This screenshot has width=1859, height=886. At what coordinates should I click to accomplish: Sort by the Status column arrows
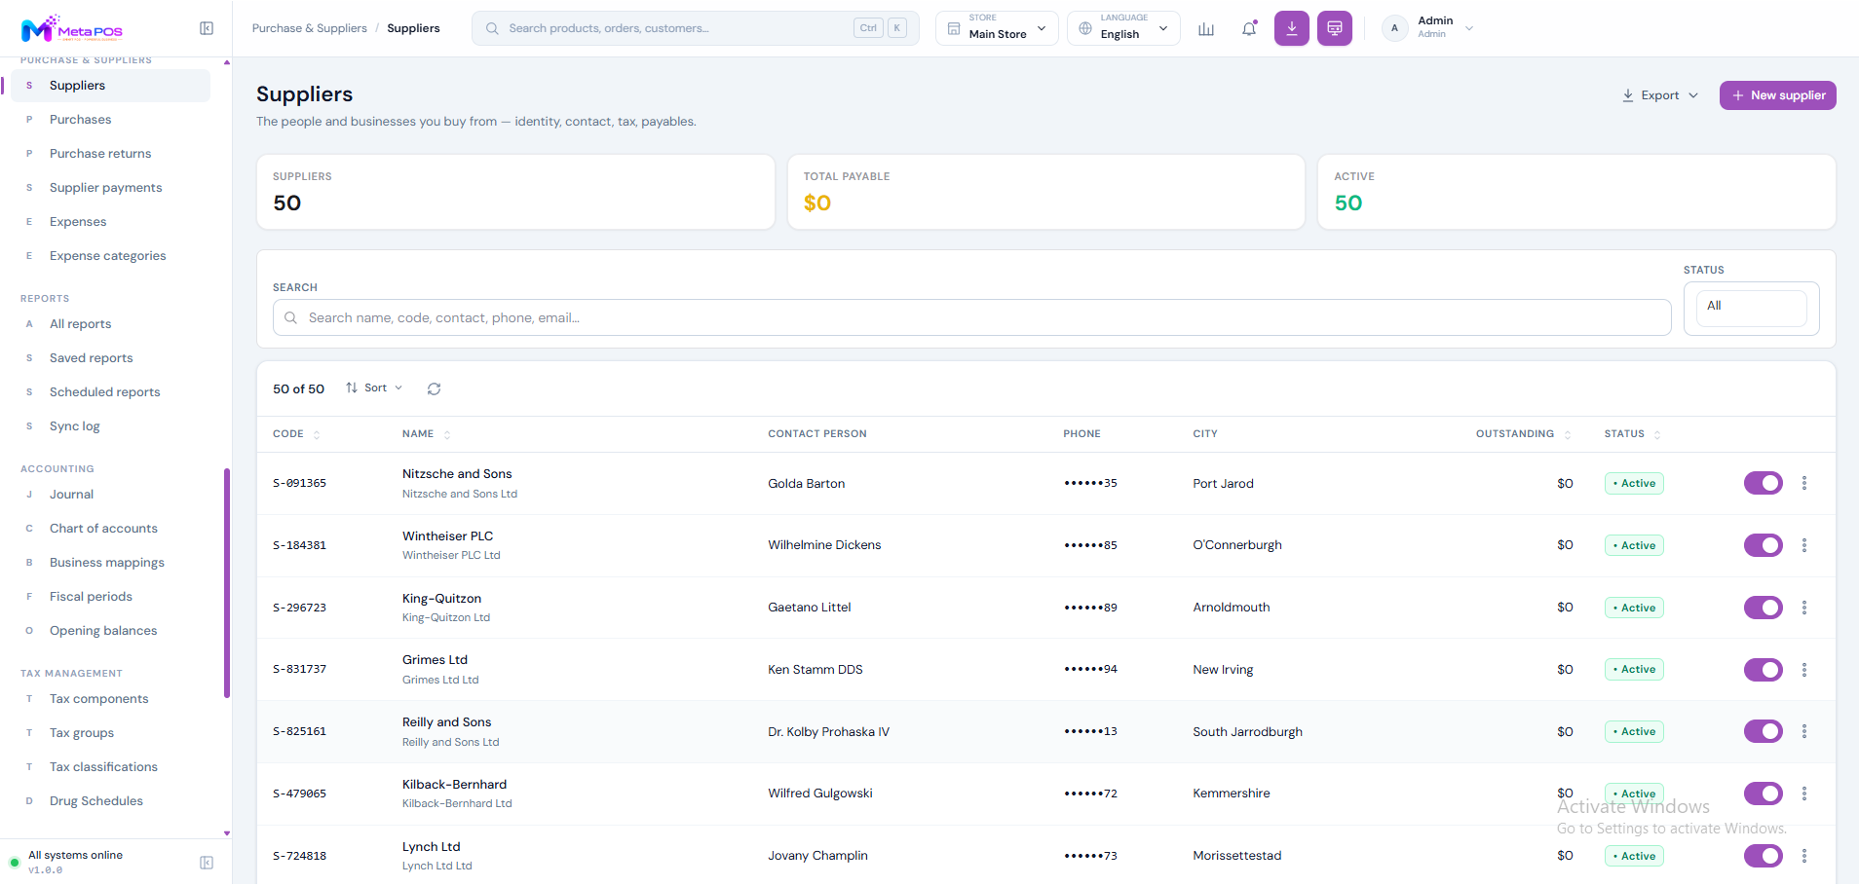[x=1657, y=434]
